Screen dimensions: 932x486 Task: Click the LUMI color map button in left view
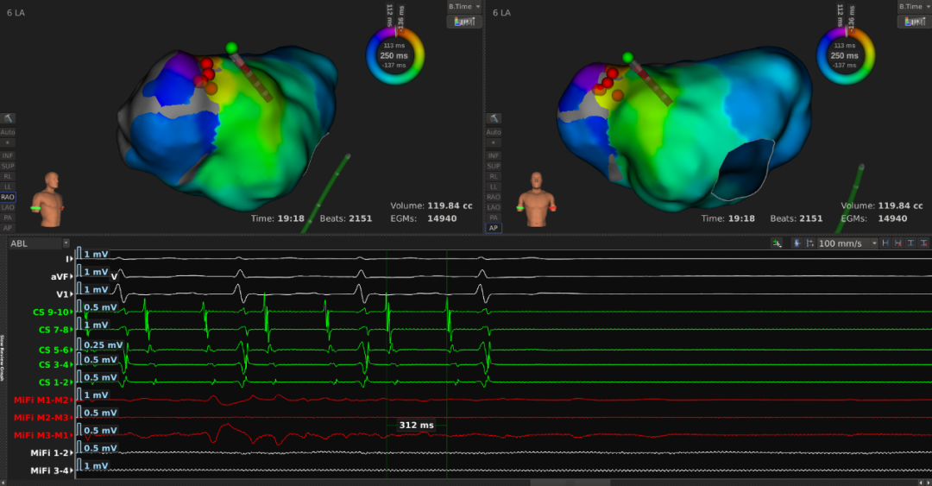point(463,21)
